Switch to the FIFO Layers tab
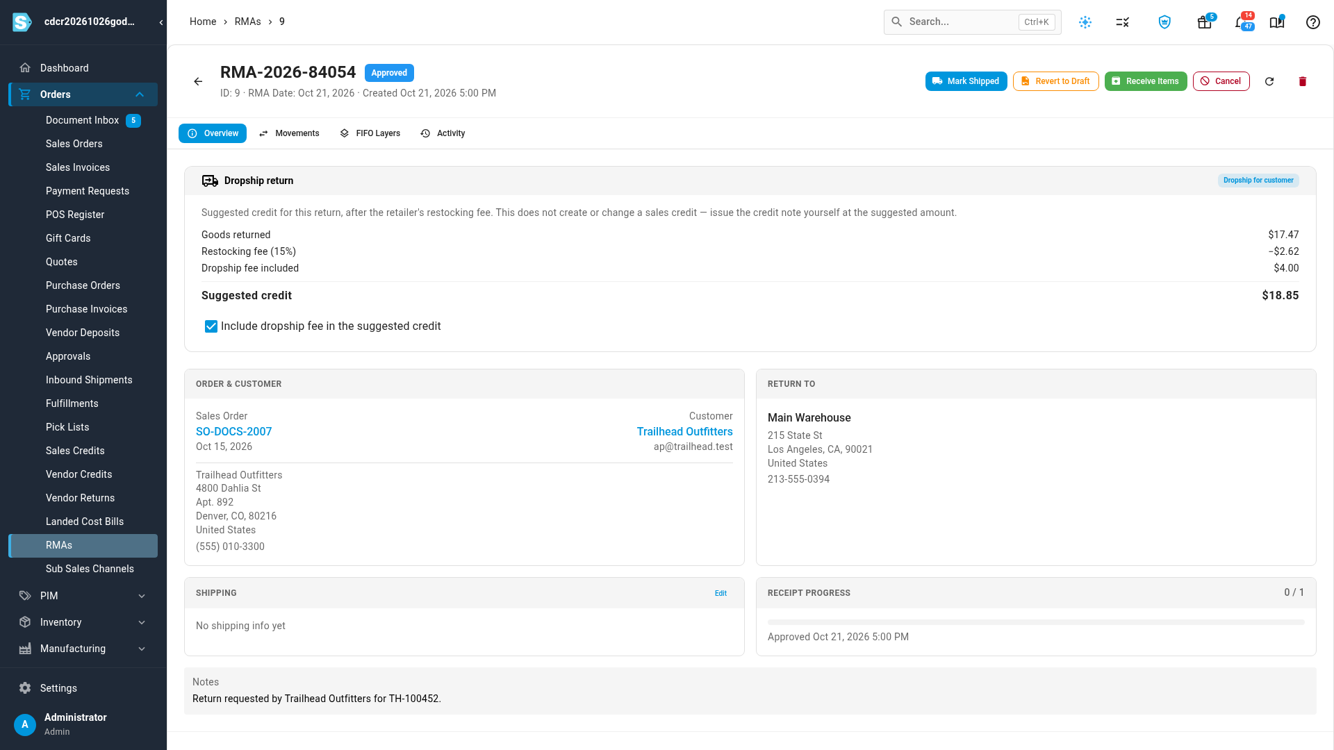Screen dimensions: 1334x750 370,133
